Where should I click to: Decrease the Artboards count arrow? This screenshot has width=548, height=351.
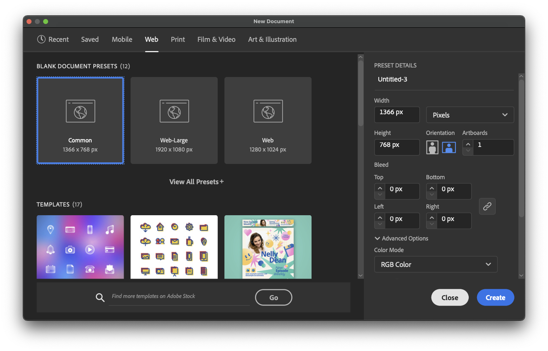pos(468,151)
